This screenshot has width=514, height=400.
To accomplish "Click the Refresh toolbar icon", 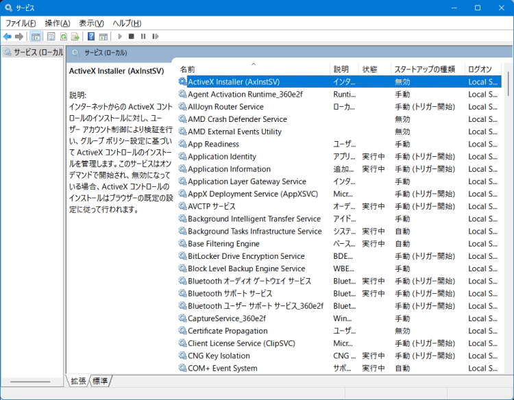I will 63,36.
